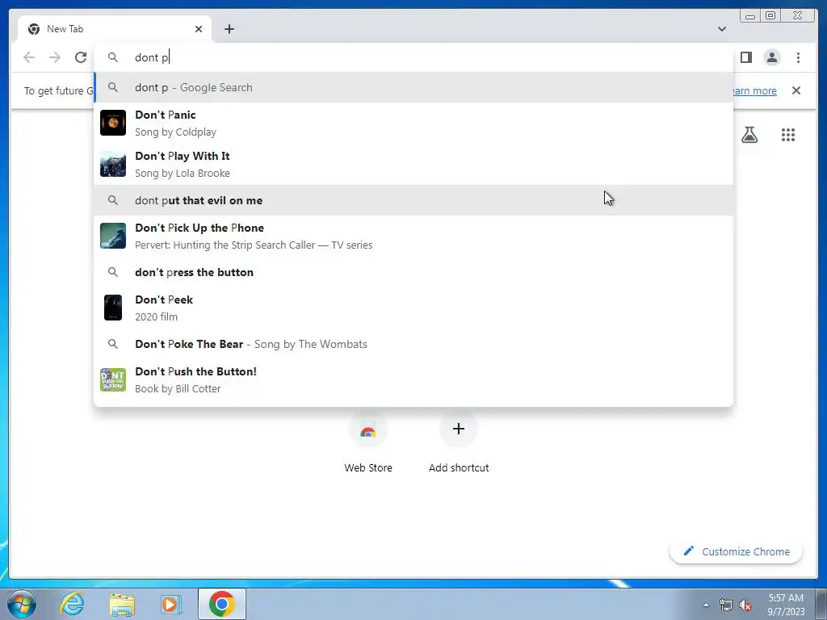Click the network tray icon

[x=726, y=605]
